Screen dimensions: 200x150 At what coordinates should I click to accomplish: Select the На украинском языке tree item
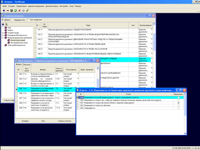[x=19, y=43]
